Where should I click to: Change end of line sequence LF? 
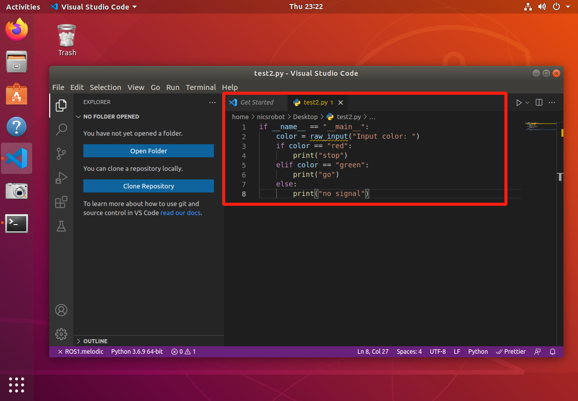coord(456,352)
